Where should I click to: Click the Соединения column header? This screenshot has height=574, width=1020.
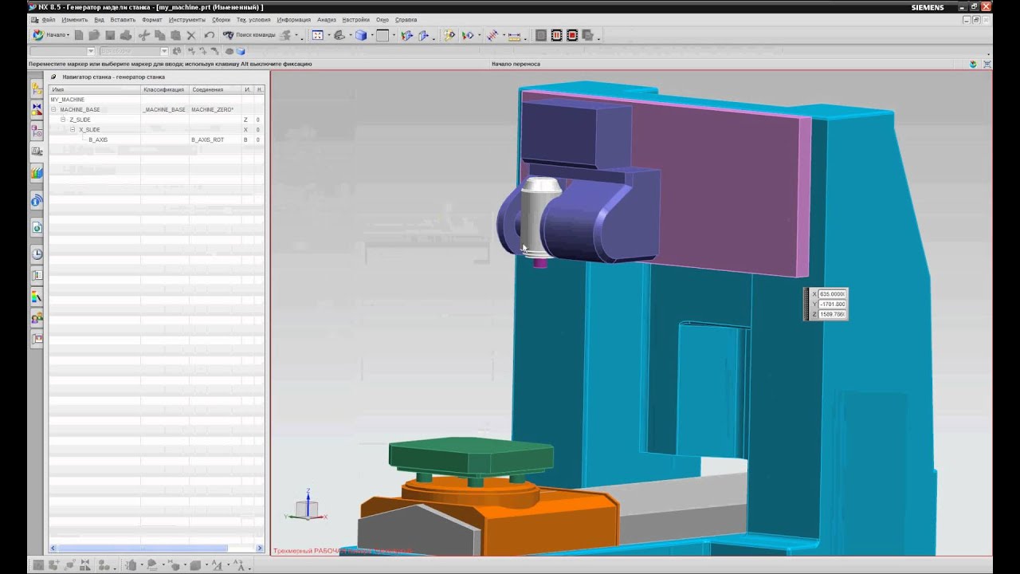click(215, 89)
